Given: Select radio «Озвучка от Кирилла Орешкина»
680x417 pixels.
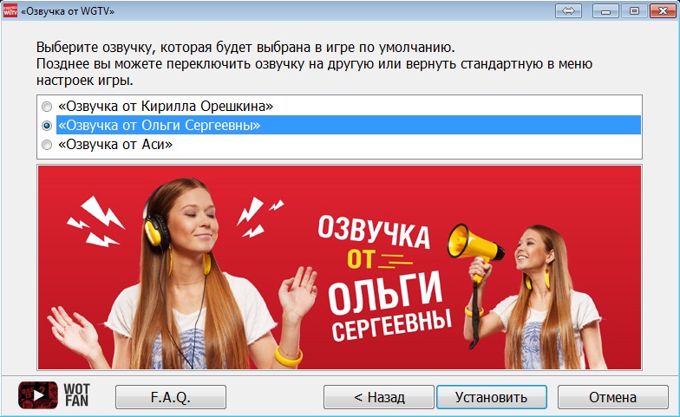Looking at the screenshot, I should click(x=47, y=107).
